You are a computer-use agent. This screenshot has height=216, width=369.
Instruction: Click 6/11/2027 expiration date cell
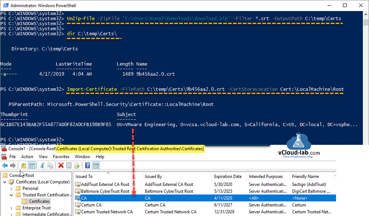pos(223,205)
